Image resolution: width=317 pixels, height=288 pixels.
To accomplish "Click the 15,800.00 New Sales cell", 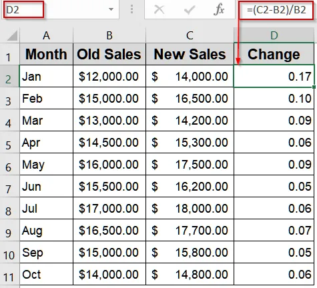I will tap(190, 252).
